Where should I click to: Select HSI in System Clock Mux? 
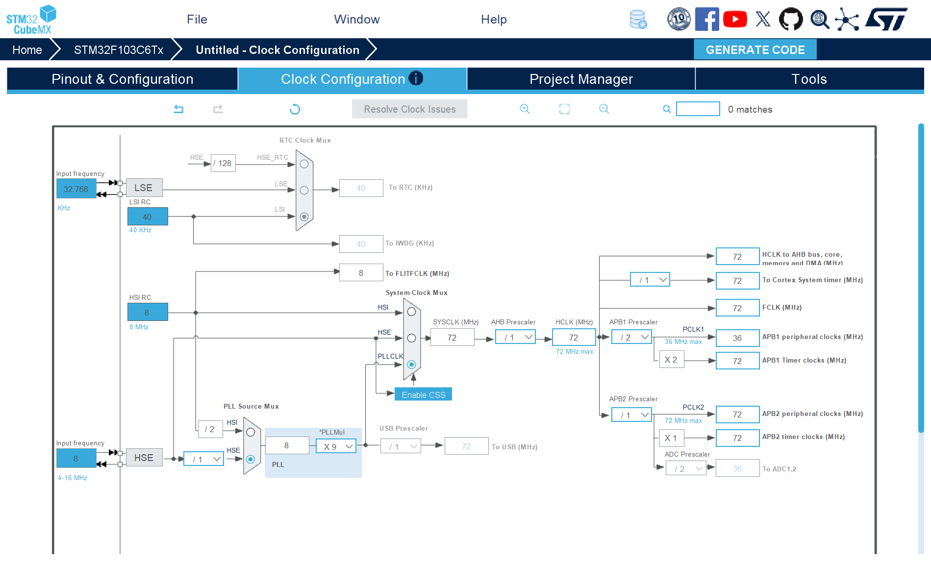(x=411, y=312)
